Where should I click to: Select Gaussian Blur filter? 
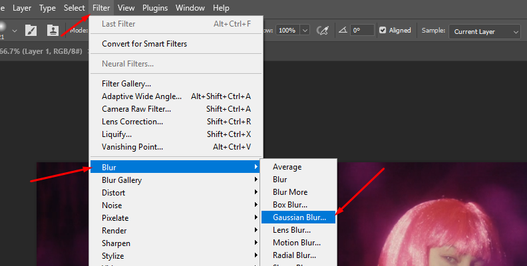pos(299,217)
